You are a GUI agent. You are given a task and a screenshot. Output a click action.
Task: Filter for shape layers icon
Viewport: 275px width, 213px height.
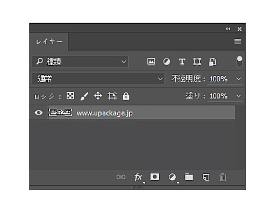point(197,62)
